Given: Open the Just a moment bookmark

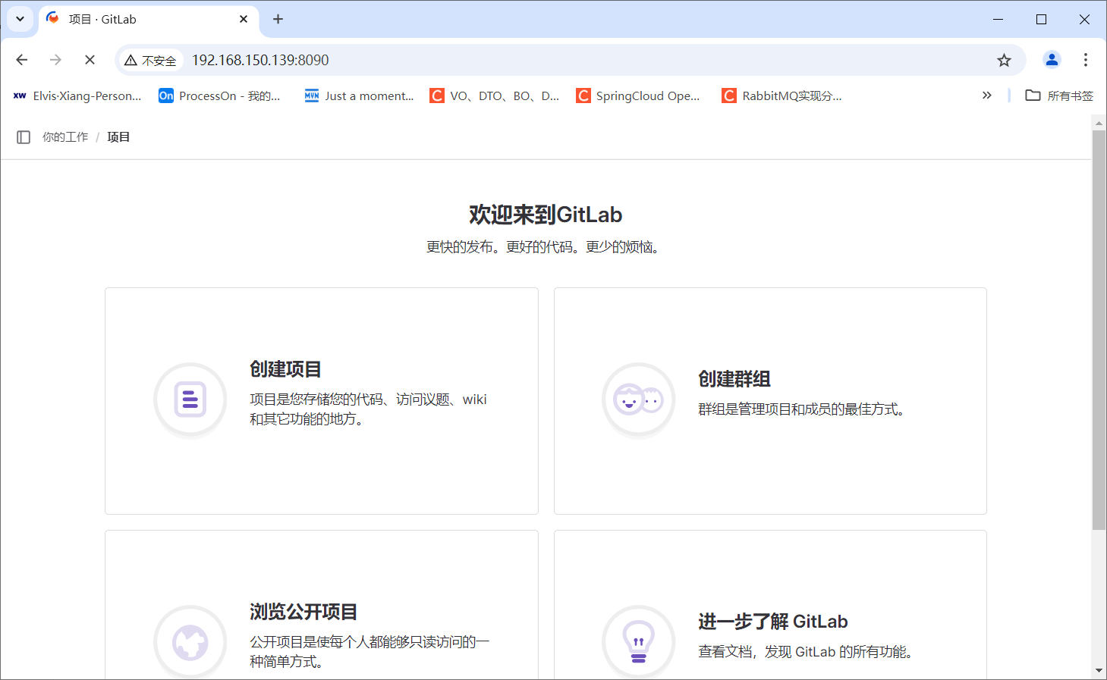Looking at the screenshot, I should coord(359,96).
